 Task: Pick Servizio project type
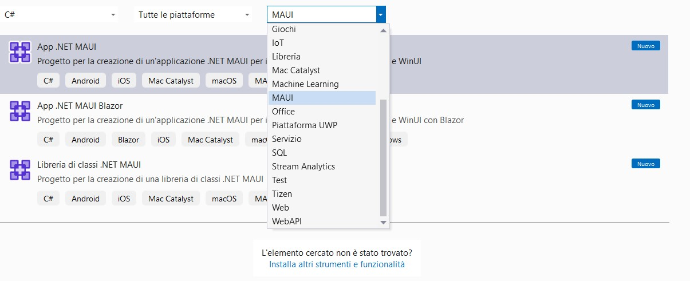[322, 139]
